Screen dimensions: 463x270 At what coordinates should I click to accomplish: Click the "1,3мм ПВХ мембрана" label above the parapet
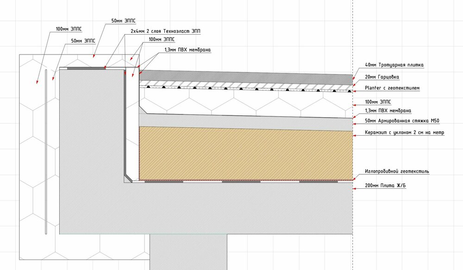point(188,50)
